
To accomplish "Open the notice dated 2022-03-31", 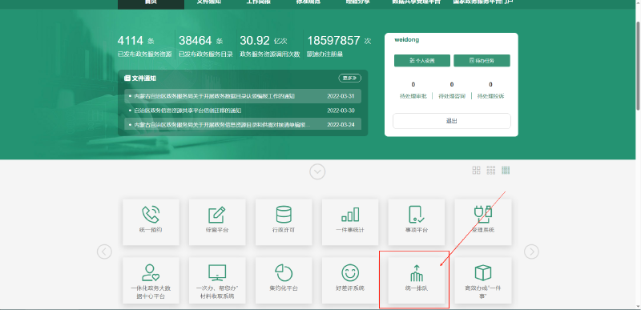I will (243, 96).
